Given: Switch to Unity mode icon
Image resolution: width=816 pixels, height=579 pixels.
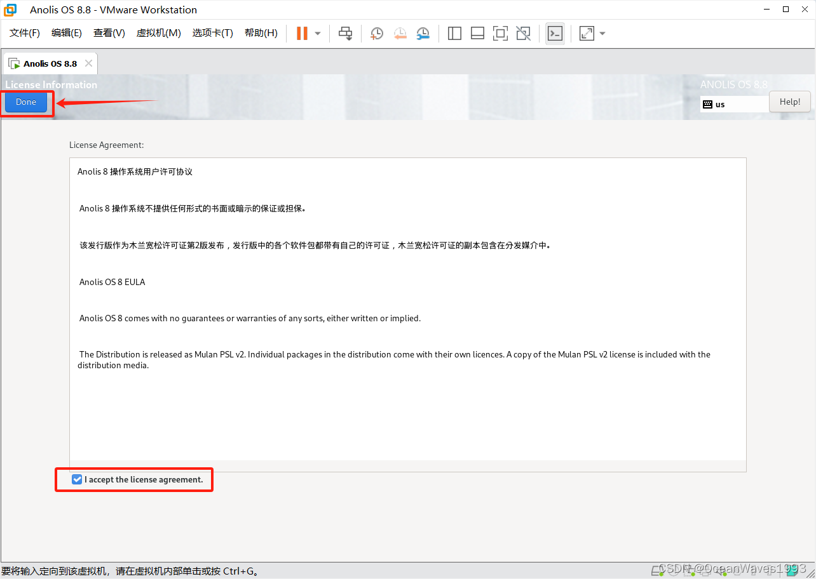Looking at the screenshot, I should click(x=523, y=33).
